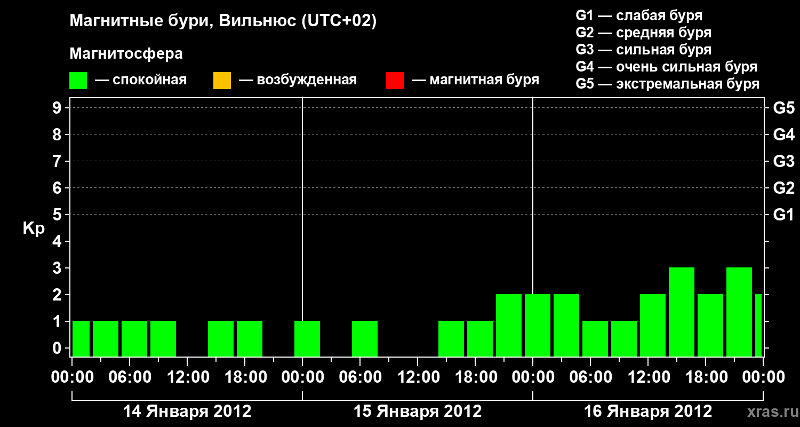Click the red 'магнитная буря' legend swatch
Image resolution: width=800 pixels, height=427 pixels.
coord(395,81)
